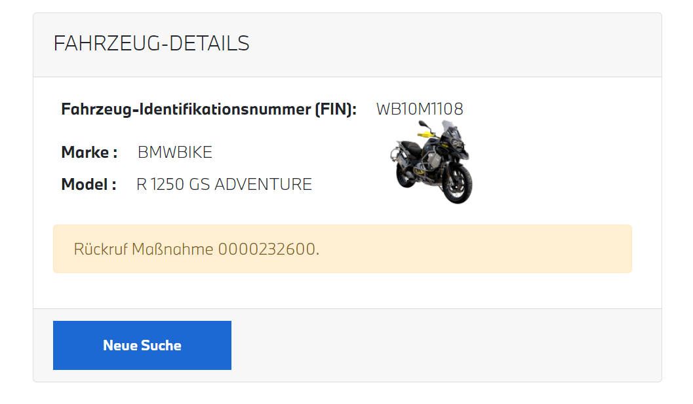
Task: Click the word "Maßnahme" in the notice
Action: click(173, 249)
